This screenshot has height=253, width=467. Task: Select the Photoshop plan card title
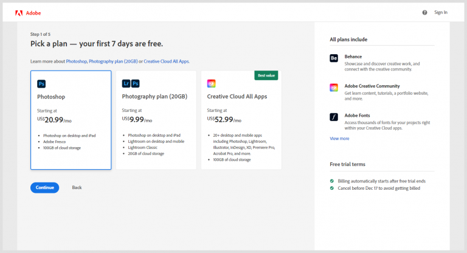(x=51, y=97)
